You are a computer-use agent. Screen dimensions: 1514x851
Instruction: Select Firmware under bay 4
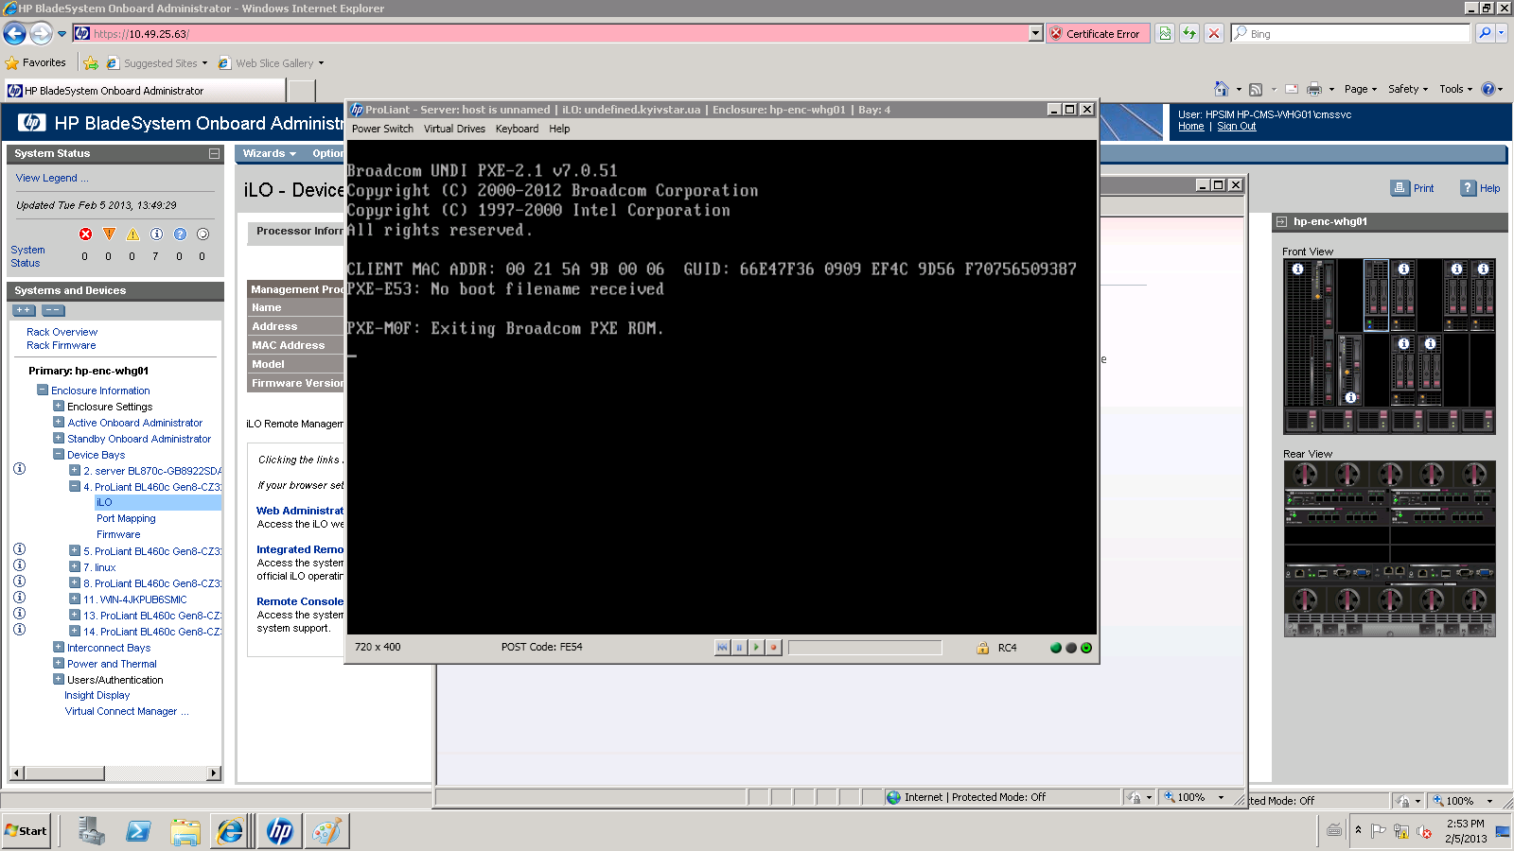[118, 534]
